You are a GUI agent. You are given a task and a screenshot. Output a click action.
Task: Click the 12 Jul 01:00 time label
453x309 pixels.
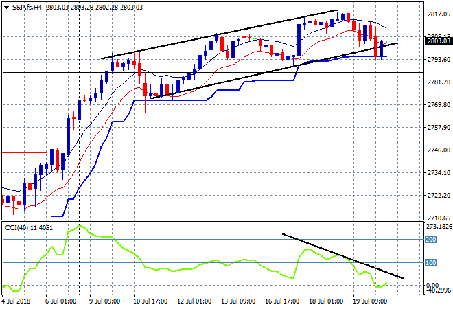click(194, 301)
